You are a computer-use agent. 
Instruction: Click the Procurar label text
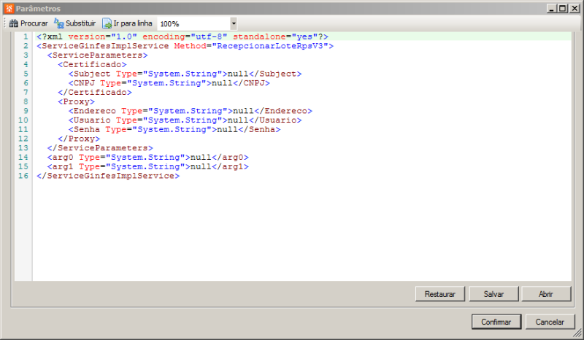34,23
